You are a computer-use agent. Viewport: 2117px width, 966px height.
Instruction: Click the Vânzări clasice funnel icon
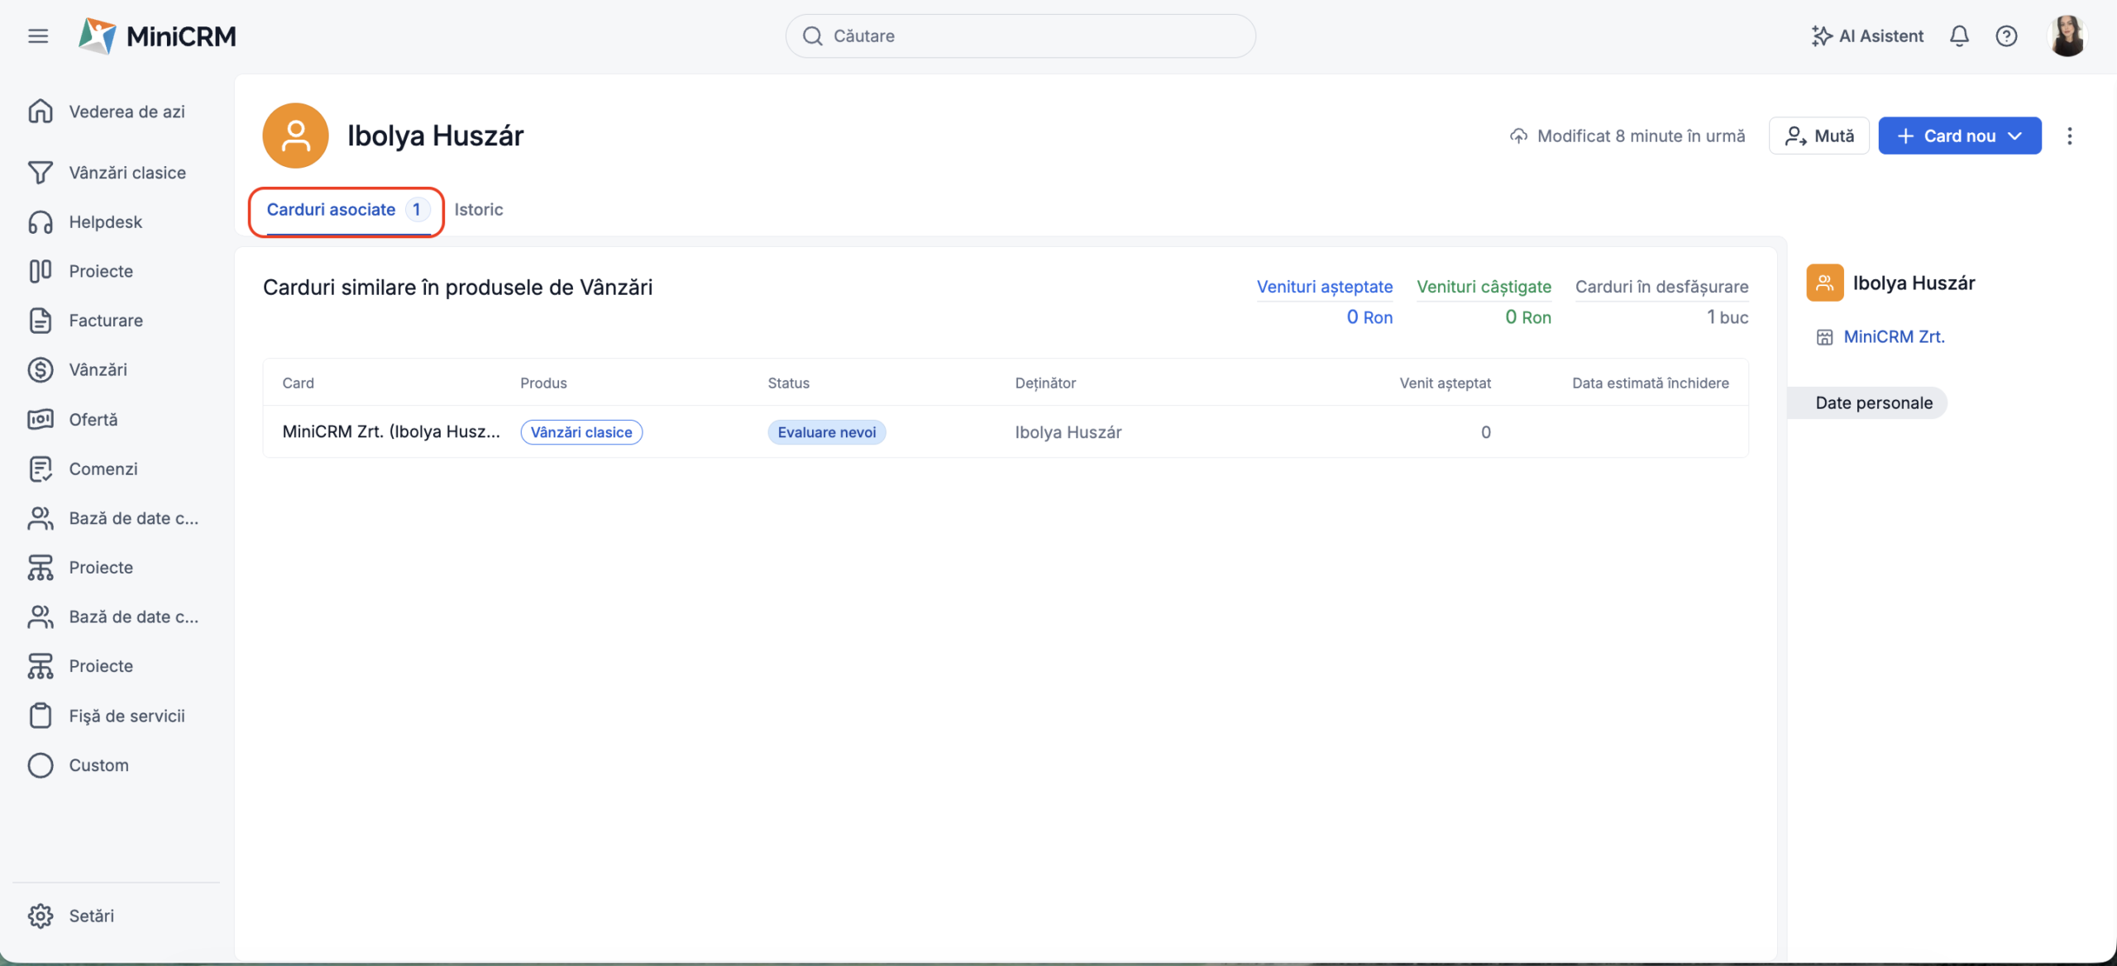tap(41, 173)
